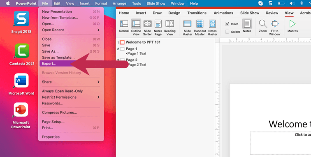Screen dimensions: 311x157
Task: Click the battery status icon
Action: tap(281, 3)
